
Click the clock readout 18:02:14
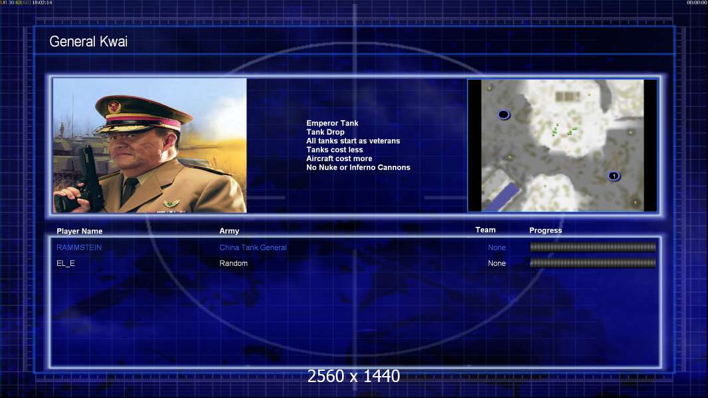[x=42, y=3]
